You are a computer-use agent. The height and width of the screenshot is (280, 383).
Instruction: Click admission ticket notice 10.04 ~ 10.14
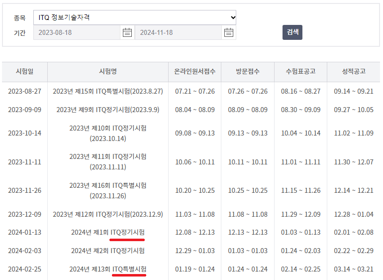coord(301,133)
